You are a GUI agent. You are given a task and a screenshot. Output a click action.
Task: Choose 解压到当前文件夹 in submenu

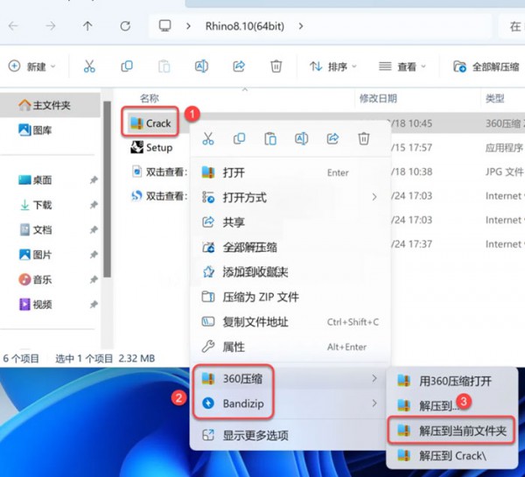(451, 431)
